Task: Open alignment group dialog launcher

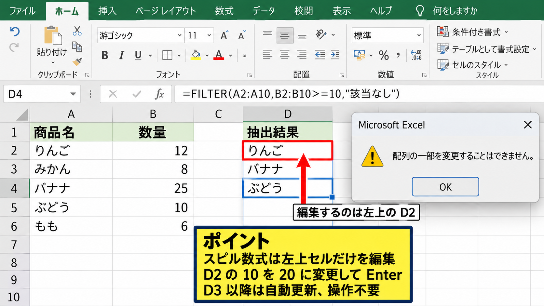Action: pos(342,75)
